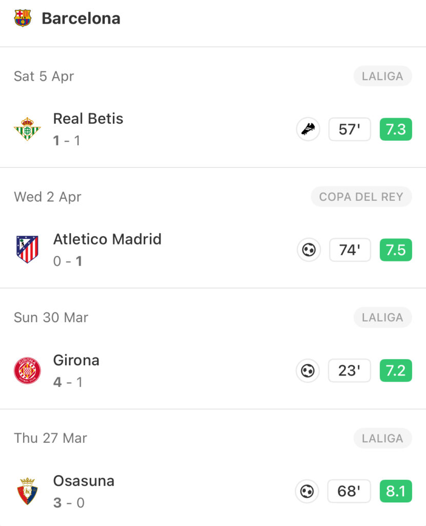Click the Atletico Madrid crest logo

point(27,249)
